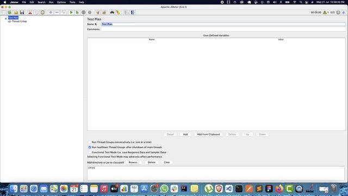Click the Comments input field
This screenshot has width=348, height=196.
click(x=223, y=29)
